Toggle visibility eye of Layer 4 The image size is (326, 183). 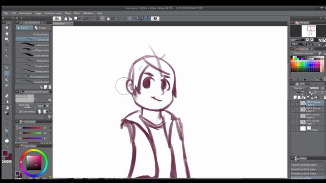(293, 103)
